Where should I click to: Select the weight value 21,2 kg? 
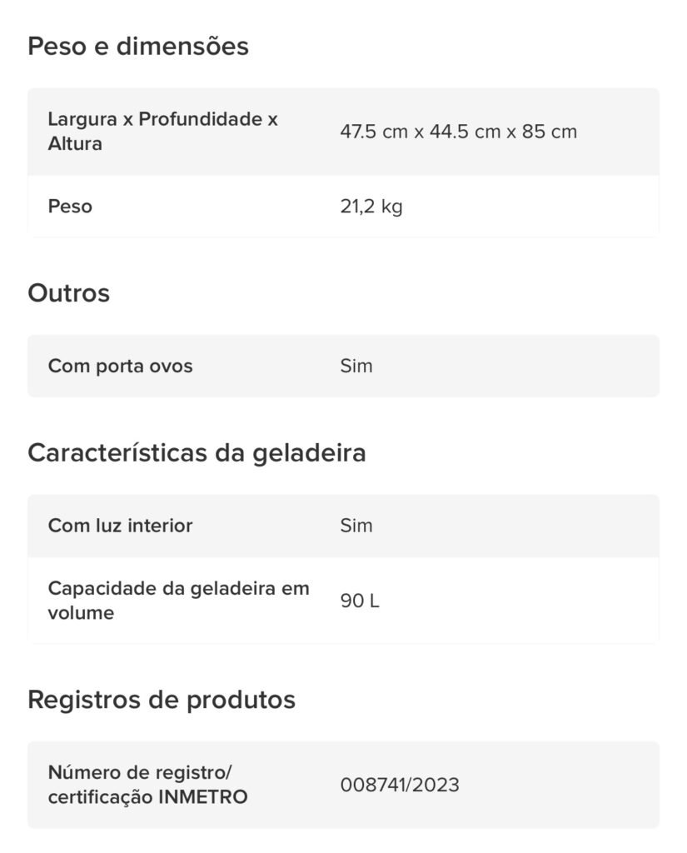[x=371, y=207]
